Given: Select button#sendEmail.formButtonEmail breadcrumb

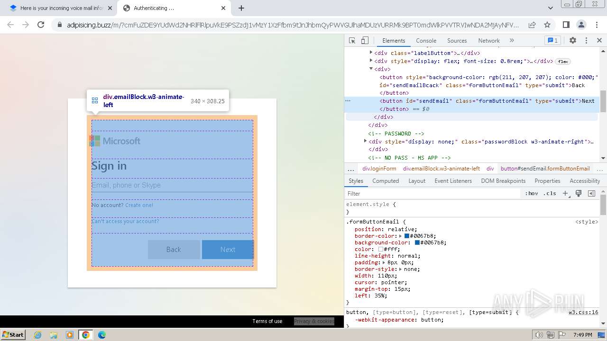Looking at the screenshot, I should click(545, 169).
